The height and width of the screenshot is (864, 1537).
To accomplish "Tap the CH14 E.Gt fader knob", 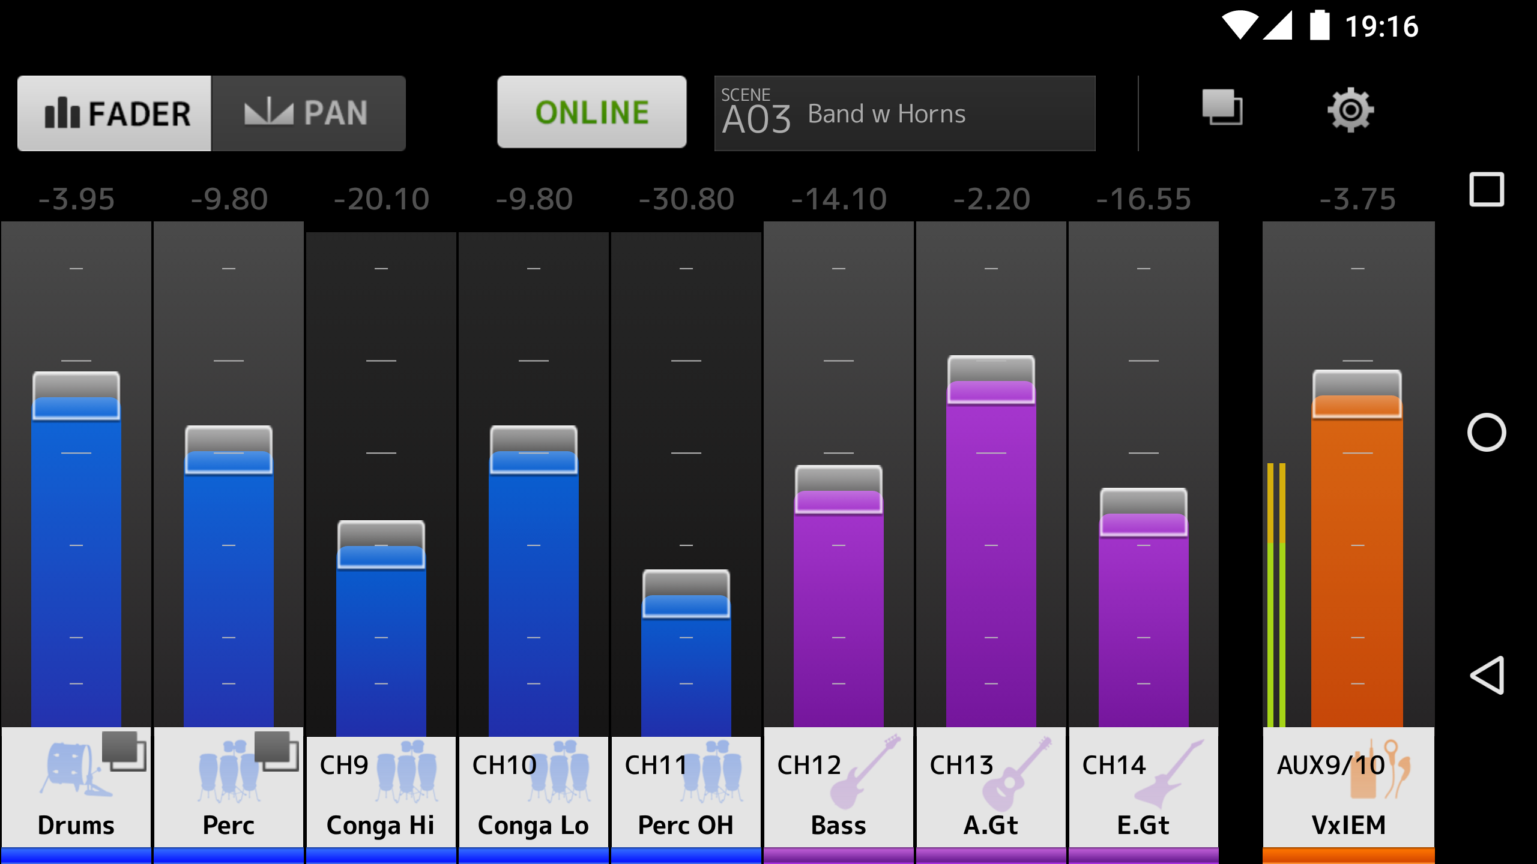I will coord(1144,512).
